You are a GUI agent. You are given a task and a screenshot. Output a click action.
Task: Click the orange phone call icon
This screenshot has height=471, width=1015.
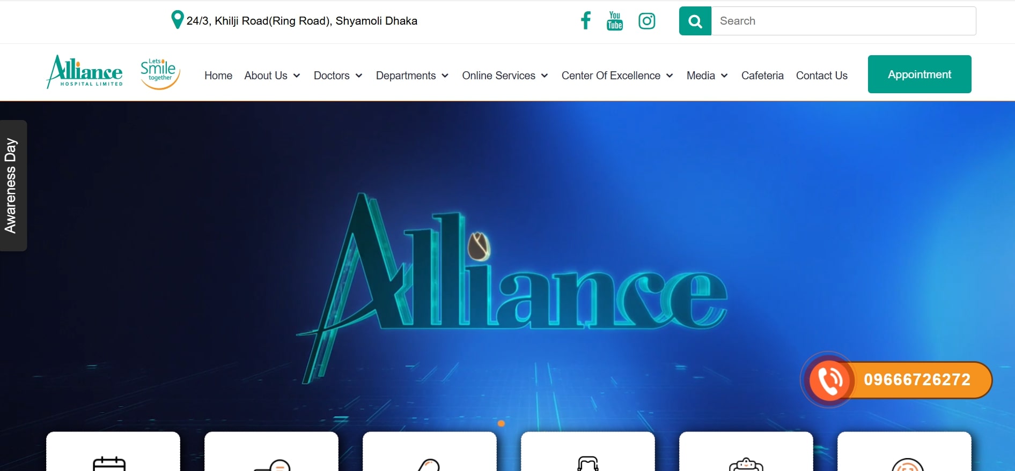(x=829, y=379)
